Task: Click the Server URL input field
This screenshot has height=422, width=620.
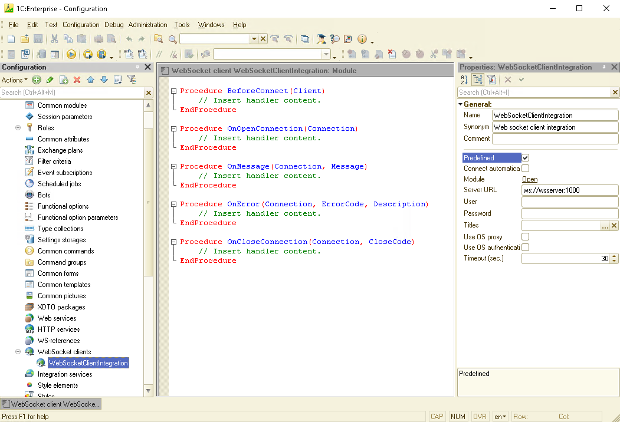Action: click(x=570, y=190)
